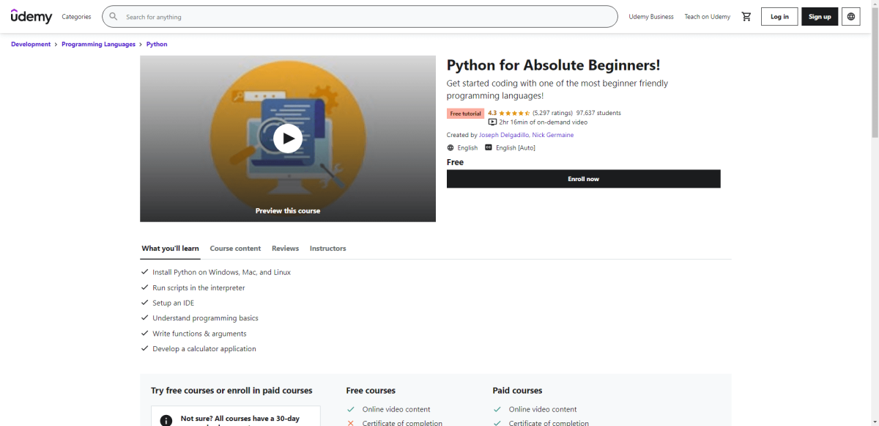This screenshot has width=879, height=426.
Task: Play the course preview video
Action: 287,138
